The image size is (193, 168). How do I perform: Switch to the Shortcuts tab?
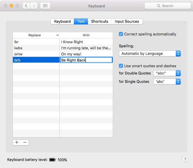tap(100, 22)
